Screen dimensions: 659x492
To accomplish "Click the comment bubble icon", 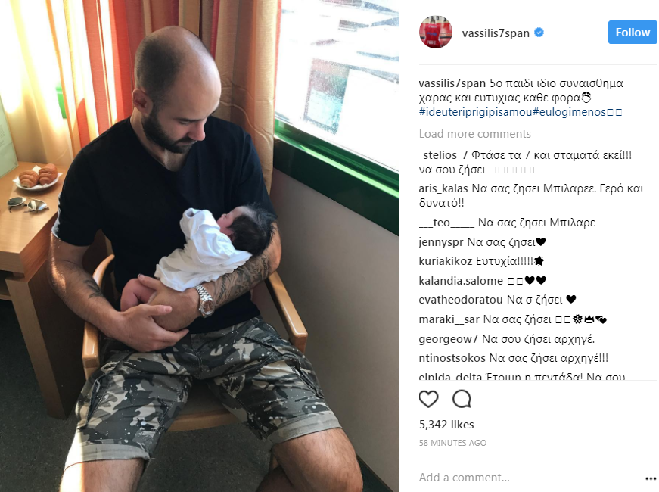I will 462,399.
